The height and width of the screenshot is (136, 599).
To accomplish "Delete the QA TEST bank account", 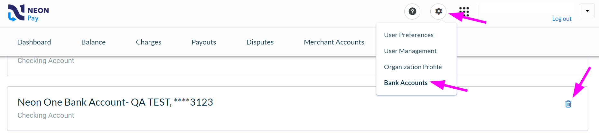I will (568, 104).
